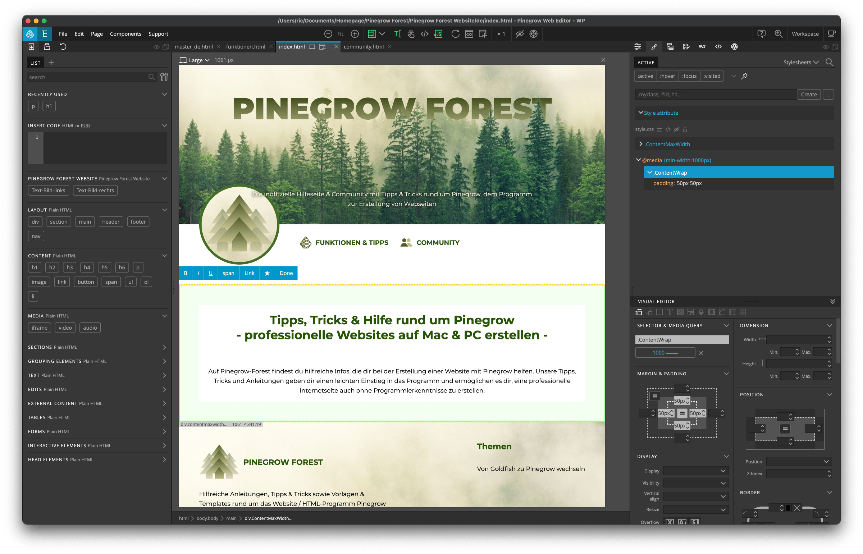
Task: Click the help question bubble icon
Action: [761, 34]
